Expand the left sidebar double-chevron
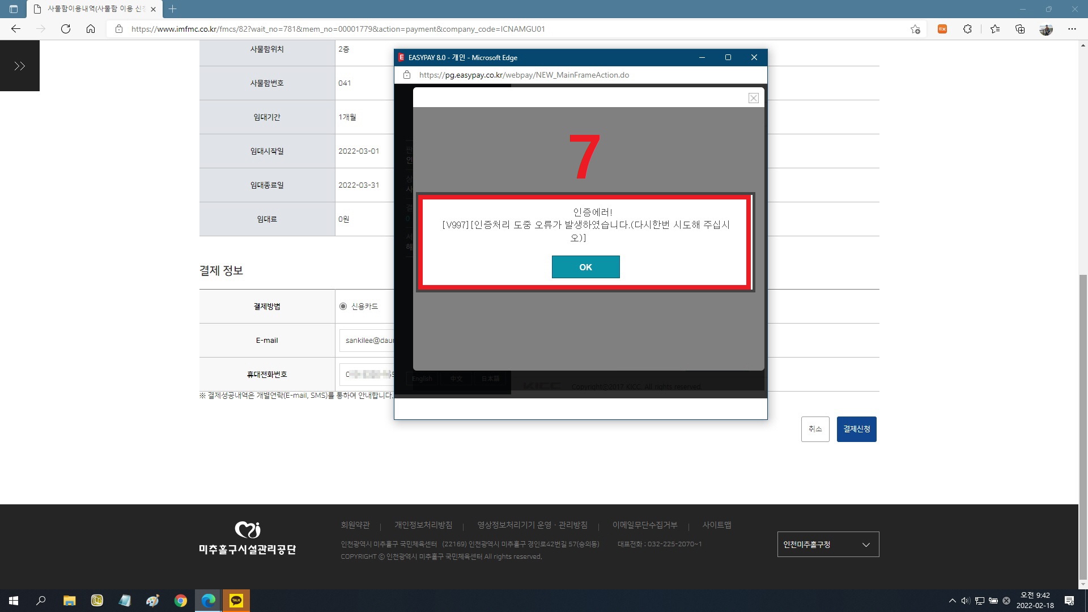Screen dimensions: 1088x612 (20, 66)
